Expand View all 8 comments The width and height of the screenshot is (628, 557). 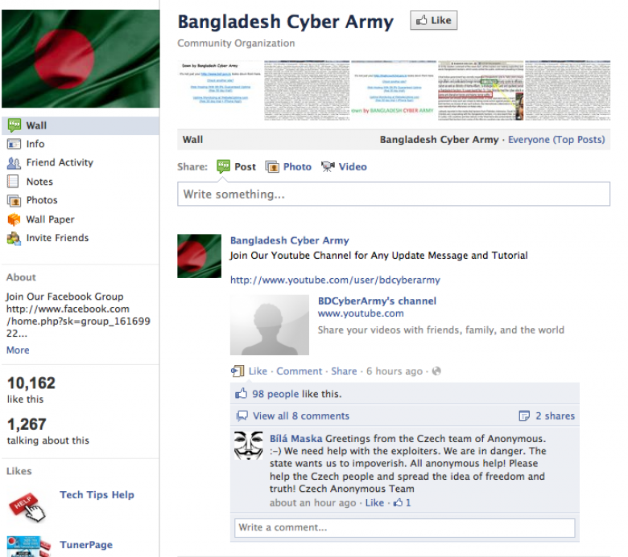301,416
